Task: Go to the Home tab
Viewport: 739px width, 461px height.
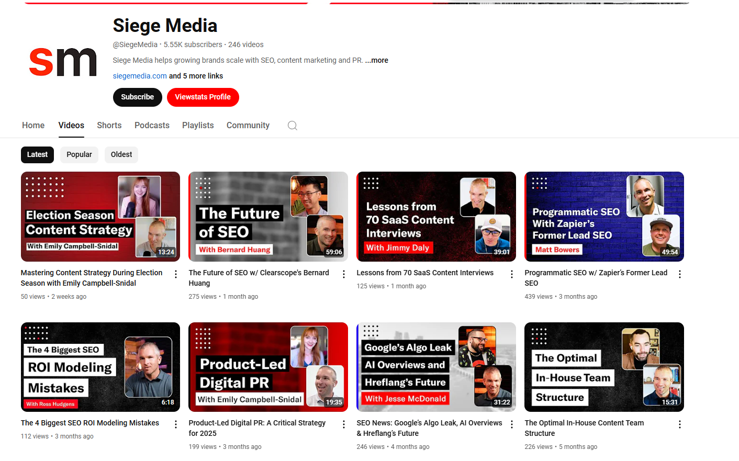Action: click(x=33, y=126)
